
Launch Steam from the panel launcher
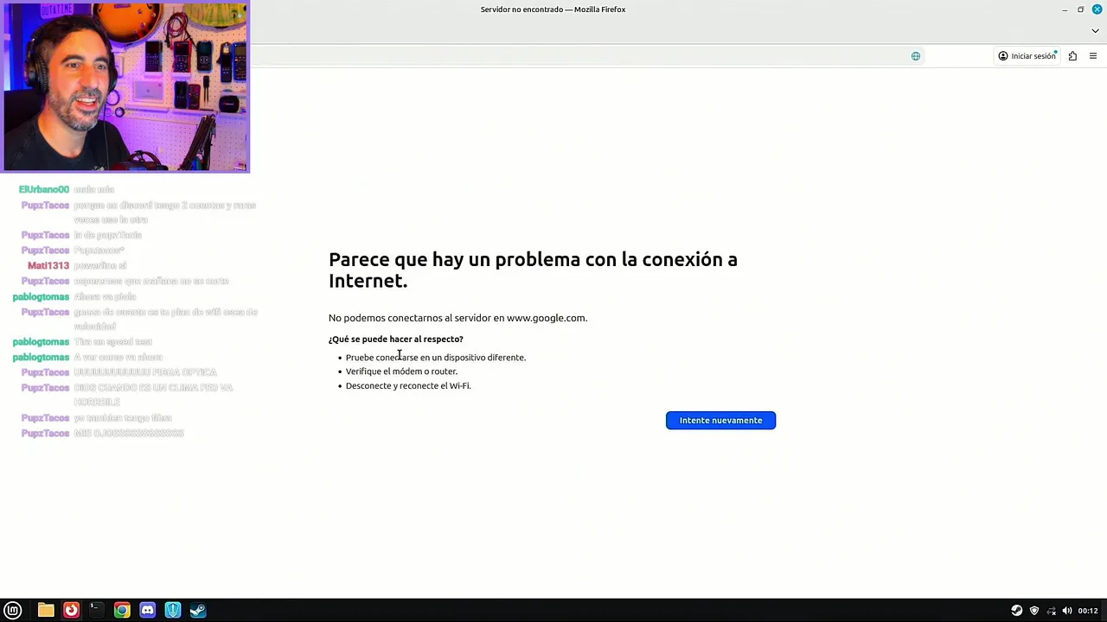pyautogui.click(x=198, y=610)
